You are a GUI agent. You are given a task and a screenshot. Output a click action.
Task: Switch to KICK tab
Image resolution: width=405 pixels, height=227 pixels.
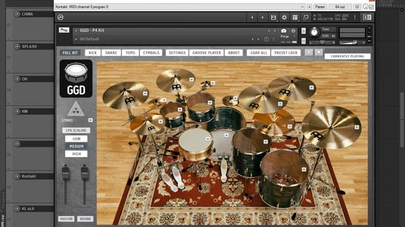point(93,53)
